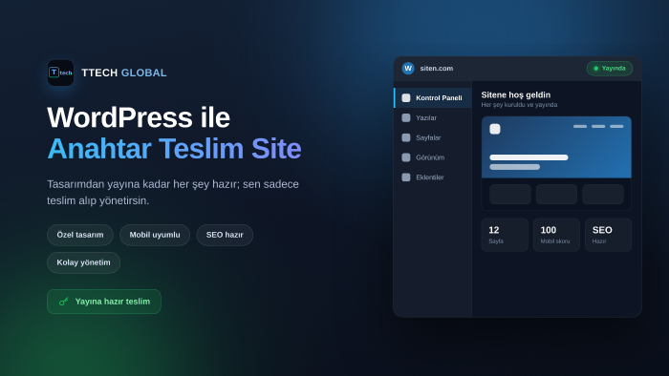The width and height of the screenshot is (669, 376).
Task: Click the Sitene hoş geldin heading
Action: coord(516,95)
